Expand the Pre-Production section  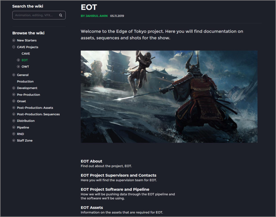pos(13,95)
